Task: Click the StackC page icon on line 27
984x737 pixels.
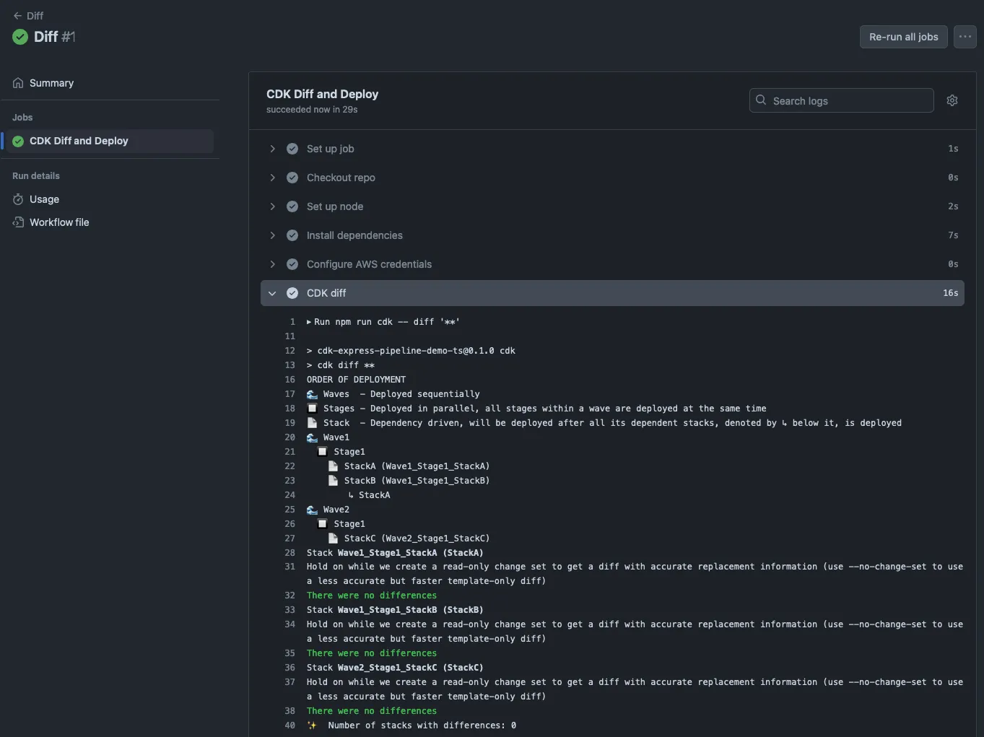Action: 333,538
